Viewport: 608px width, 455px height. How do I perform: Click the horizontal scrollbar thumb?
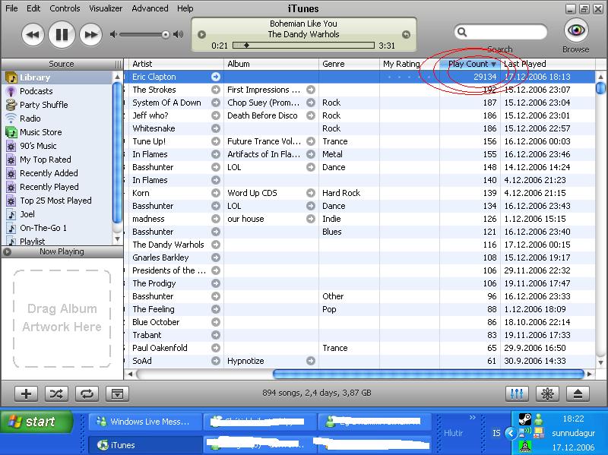point(429,374)
